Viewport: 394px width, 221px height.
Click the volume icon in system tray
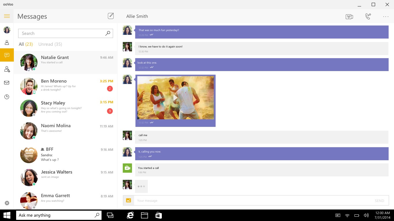click(366, 216)
